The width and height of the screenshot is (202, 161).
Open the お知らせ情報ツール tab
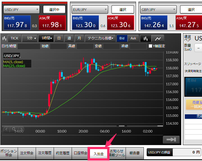[117, 153]
